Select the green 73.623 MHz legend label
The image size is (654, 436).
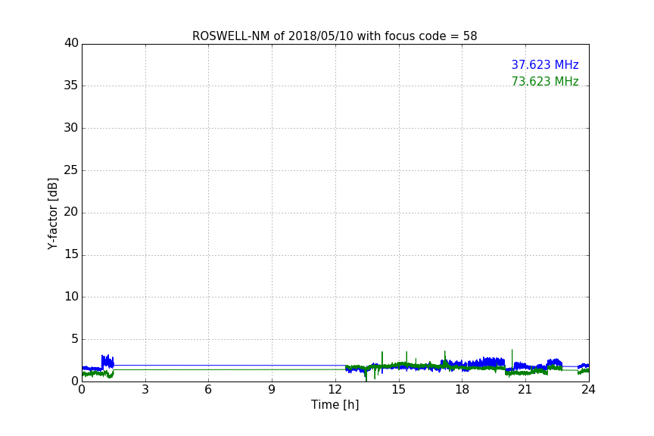point(544,82)
